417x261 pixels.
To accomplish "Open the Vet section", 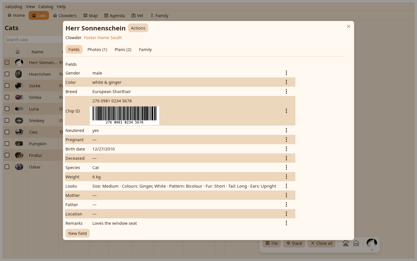I will pyautogui.click(x=137, y=15).
